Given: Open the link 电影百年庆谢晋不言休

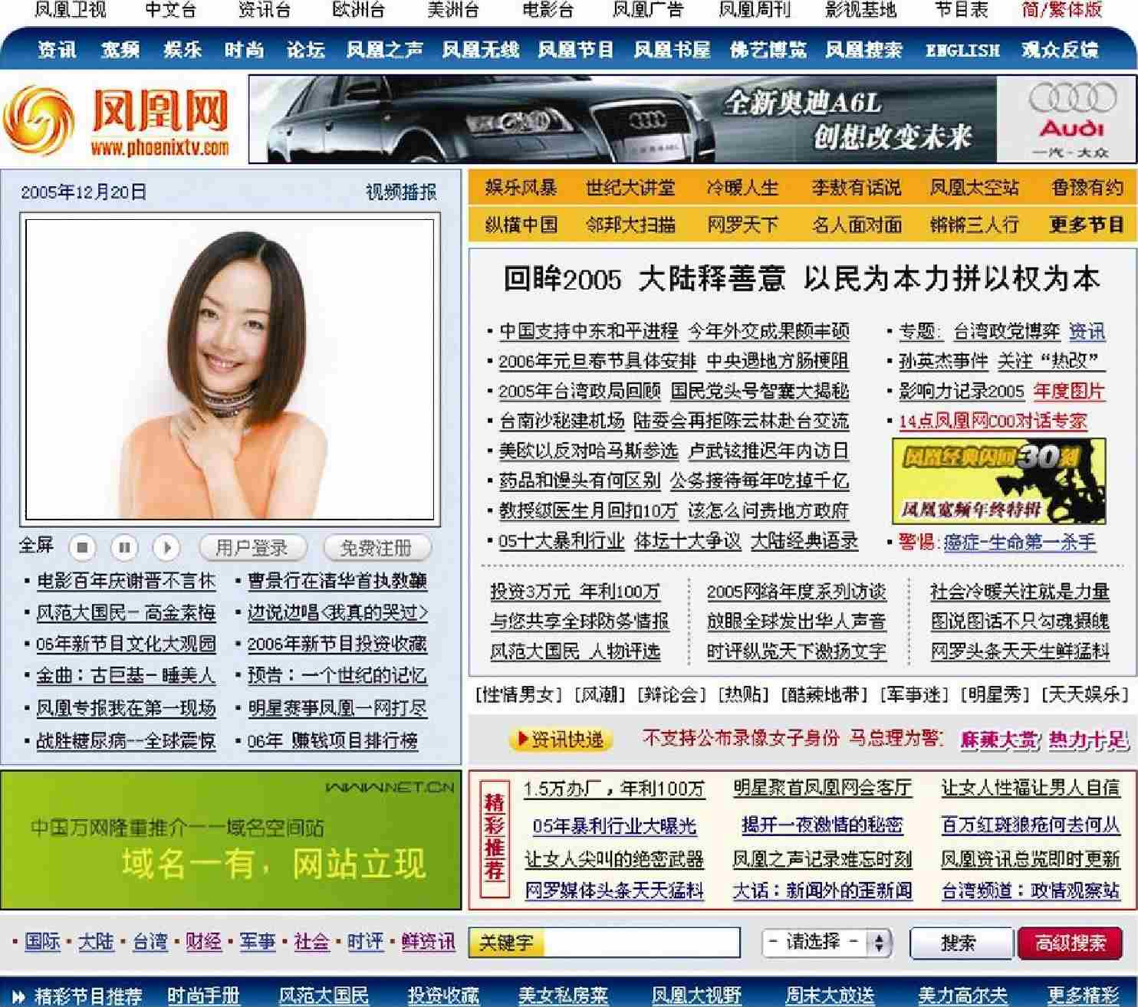Looking at the screenshot, I should tap(127, 581).
